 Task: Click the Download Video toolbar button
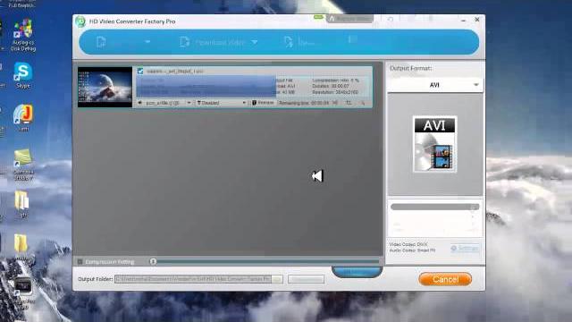click(x=213, y=42)
